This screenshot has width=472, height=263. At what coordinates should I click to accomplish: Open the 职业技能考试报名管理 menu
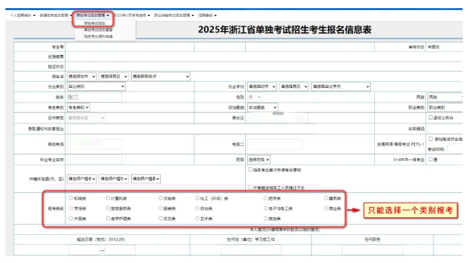(x=174, y=16)
